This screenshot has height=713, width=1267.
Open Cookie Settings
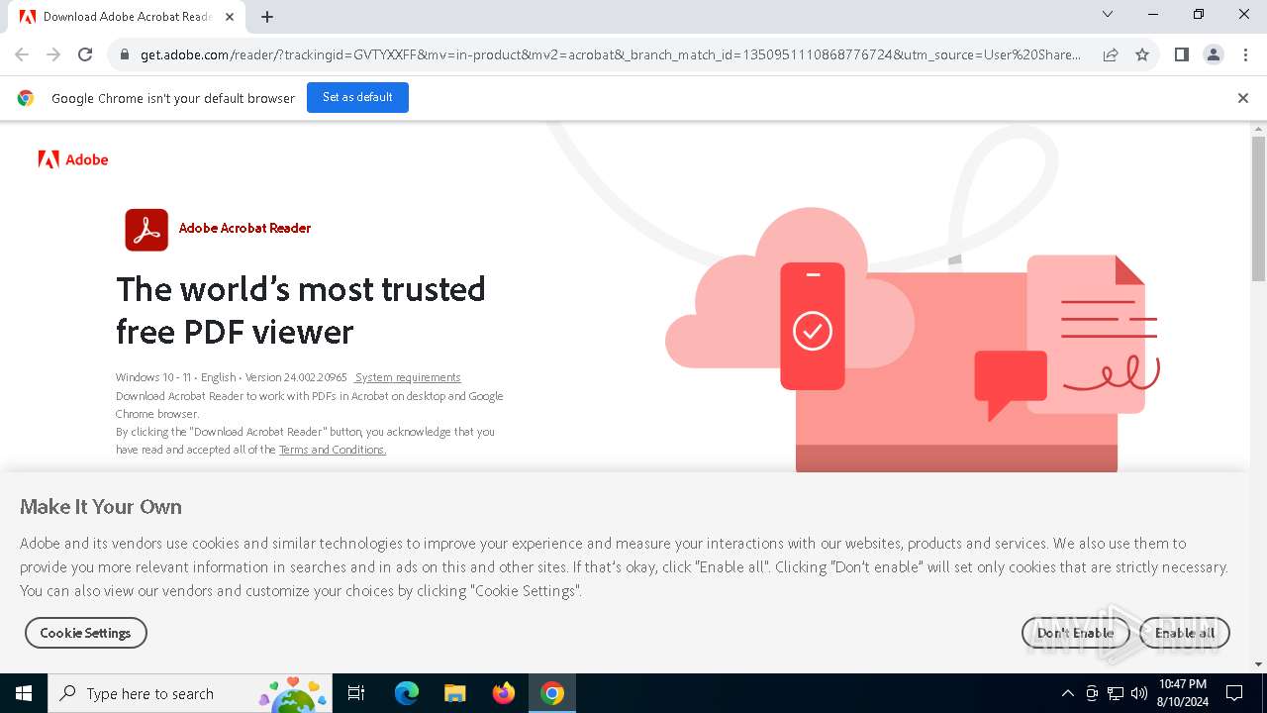tap(85, 633)
